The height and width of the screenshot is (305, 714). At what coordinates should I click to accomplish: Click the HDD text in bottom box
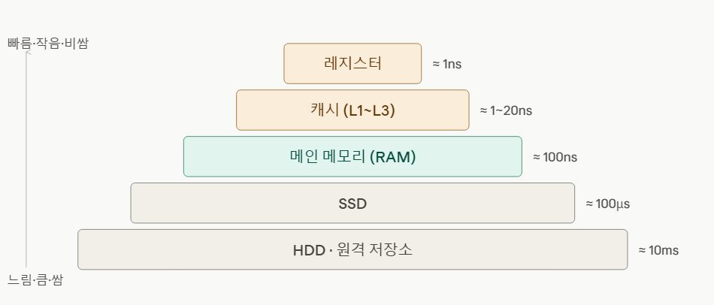(x=308, y=250)
